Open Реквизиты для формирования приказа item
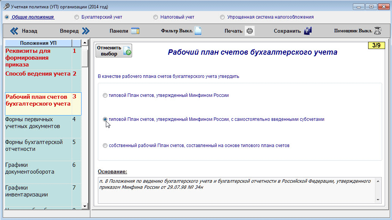This screenshot has height=220, width=392. point(43,58)
